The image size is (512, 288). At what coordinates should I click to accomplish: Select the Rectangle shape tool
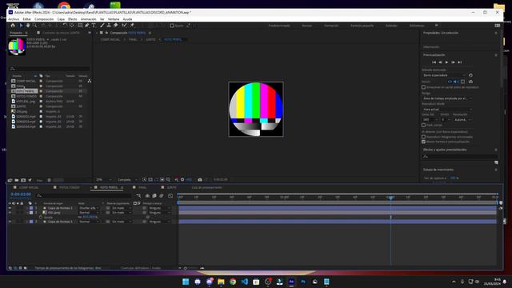80,25
